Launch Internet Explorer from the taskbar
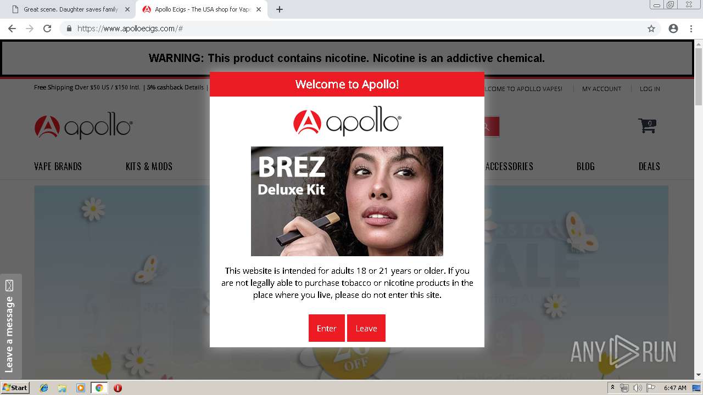The image size is (703, 395). click(44, 388)
